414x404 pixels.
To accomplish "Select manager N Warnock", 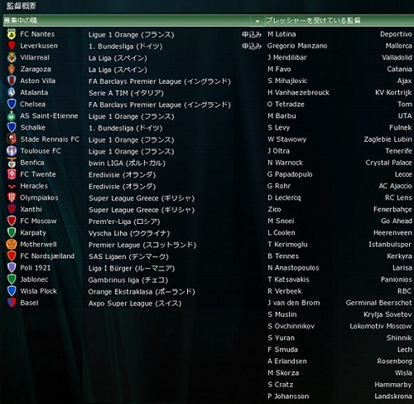I will tap(285, 163).
